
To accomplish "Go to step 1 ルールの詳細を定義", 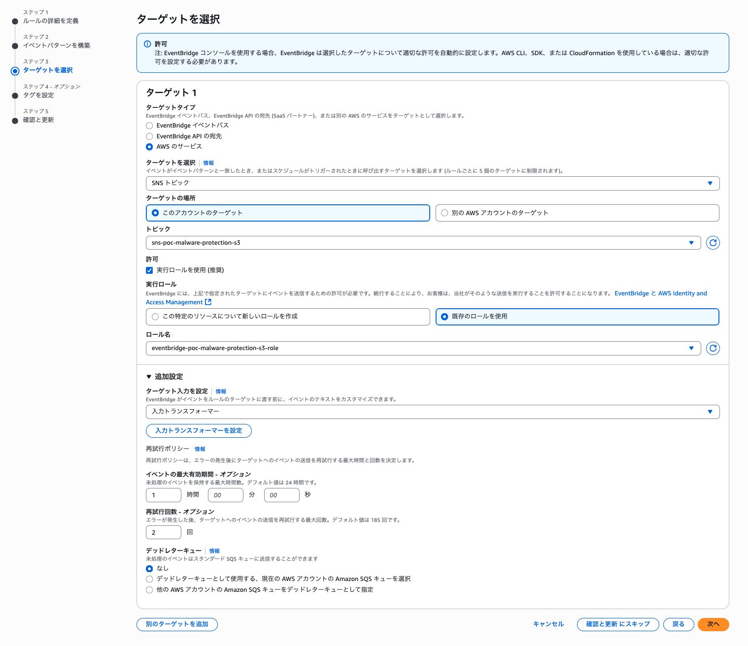I will pos(50,21).
